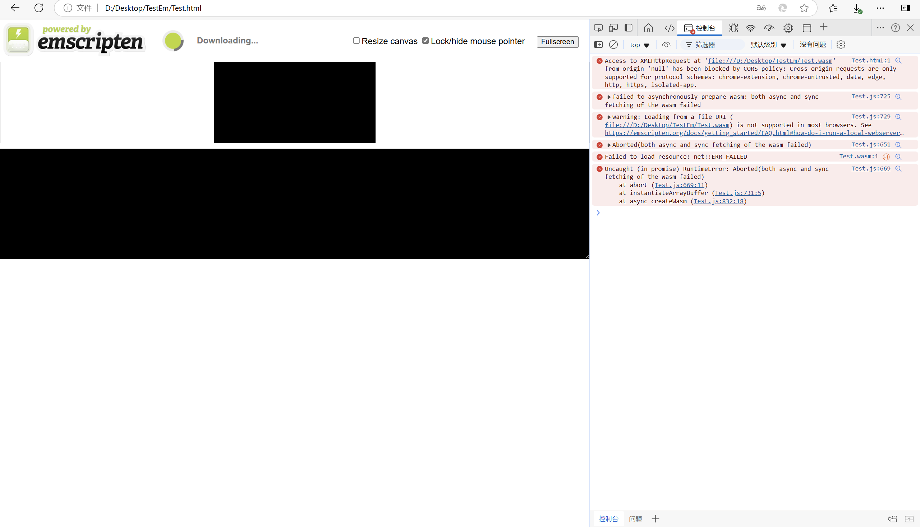
Task: Open the Test.js:725 source link
Action: click(870, 97)
